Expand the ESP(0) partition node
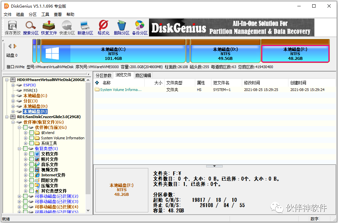Image resolution: width=338 pixels, height=223 pixels. (13, 85)
